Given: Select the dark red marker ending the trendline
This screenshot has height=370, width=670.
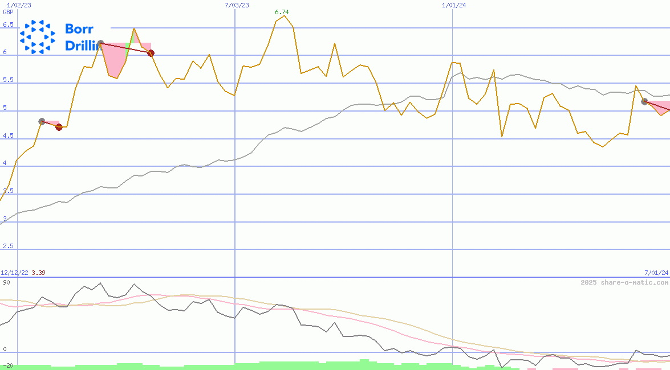Looking at the screenshot, I should coord(151,52).
